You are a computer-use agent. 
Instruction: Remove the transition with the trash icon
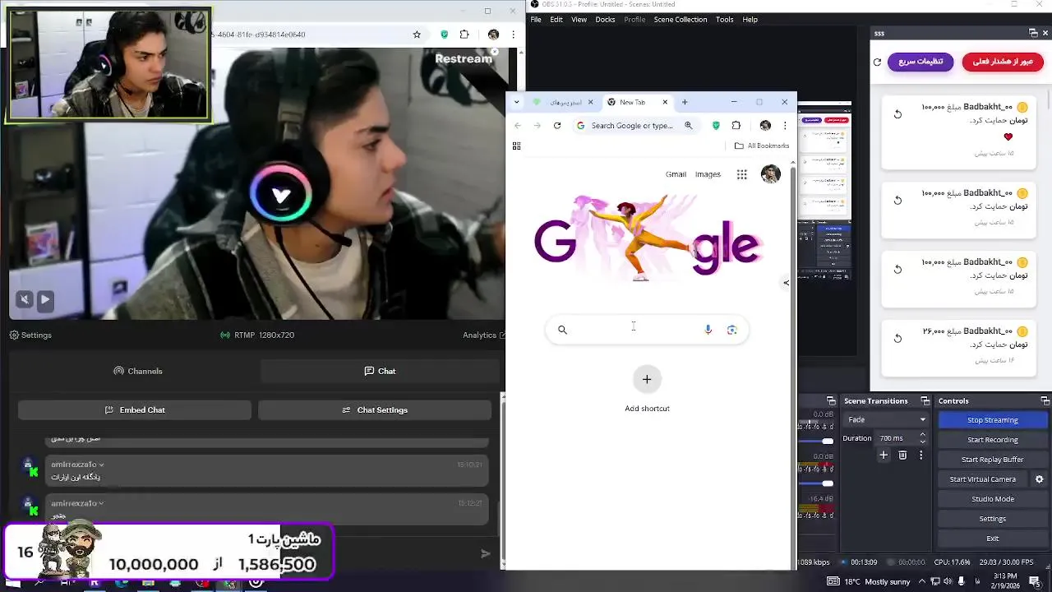[902, 455]
